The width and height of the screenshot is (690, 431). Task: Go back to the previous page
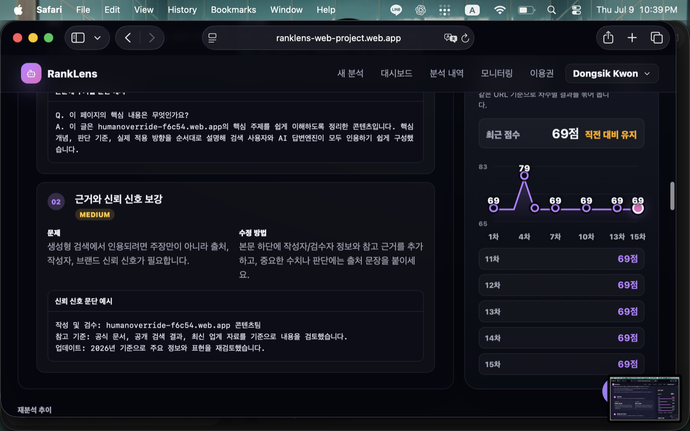point(128,38)
